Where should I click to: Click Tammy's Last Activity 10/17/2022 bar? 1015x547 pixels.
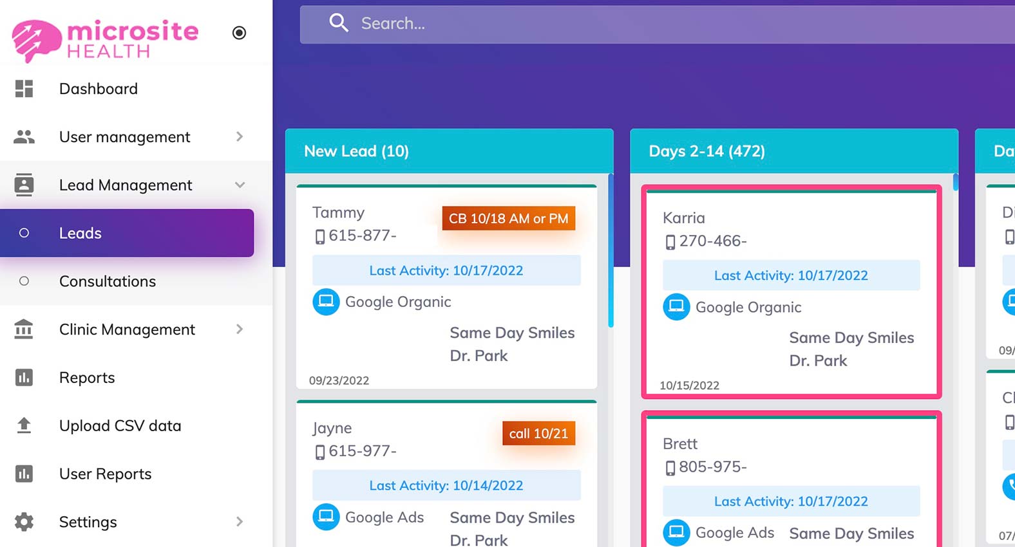tap(446, 270)
